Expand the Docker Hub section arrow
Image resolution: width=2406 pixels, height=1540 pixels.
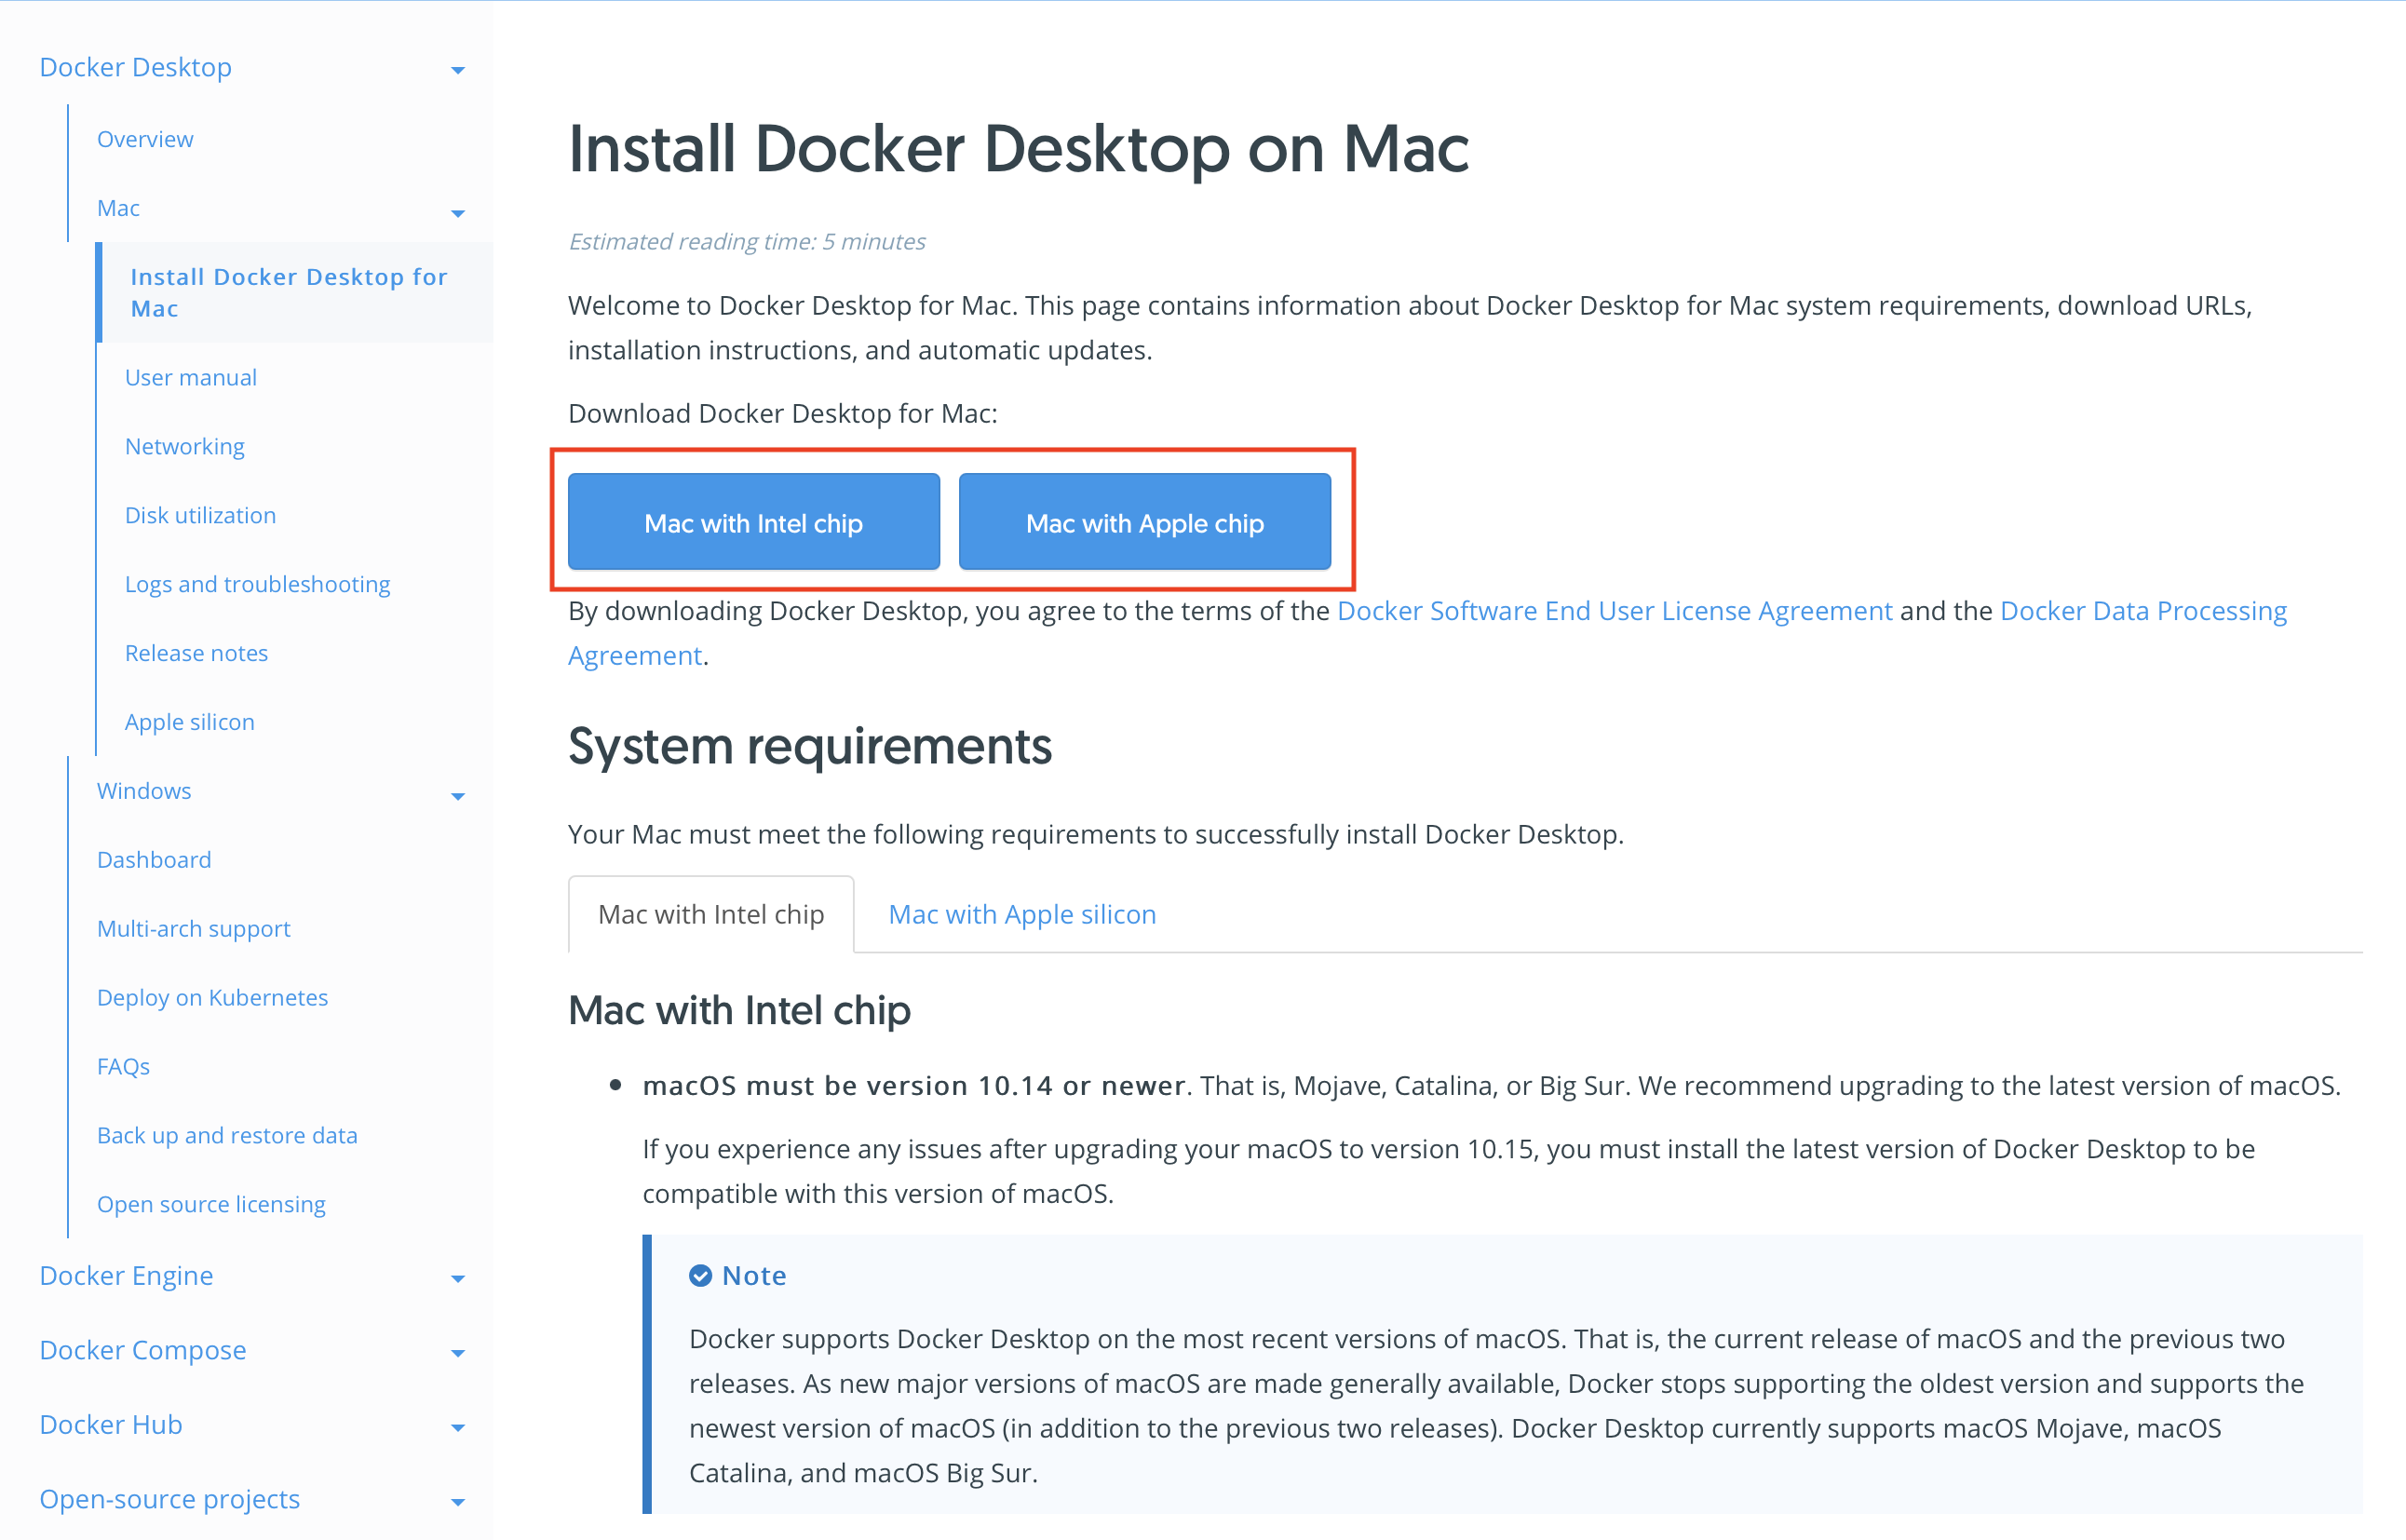pos(457,1427)
